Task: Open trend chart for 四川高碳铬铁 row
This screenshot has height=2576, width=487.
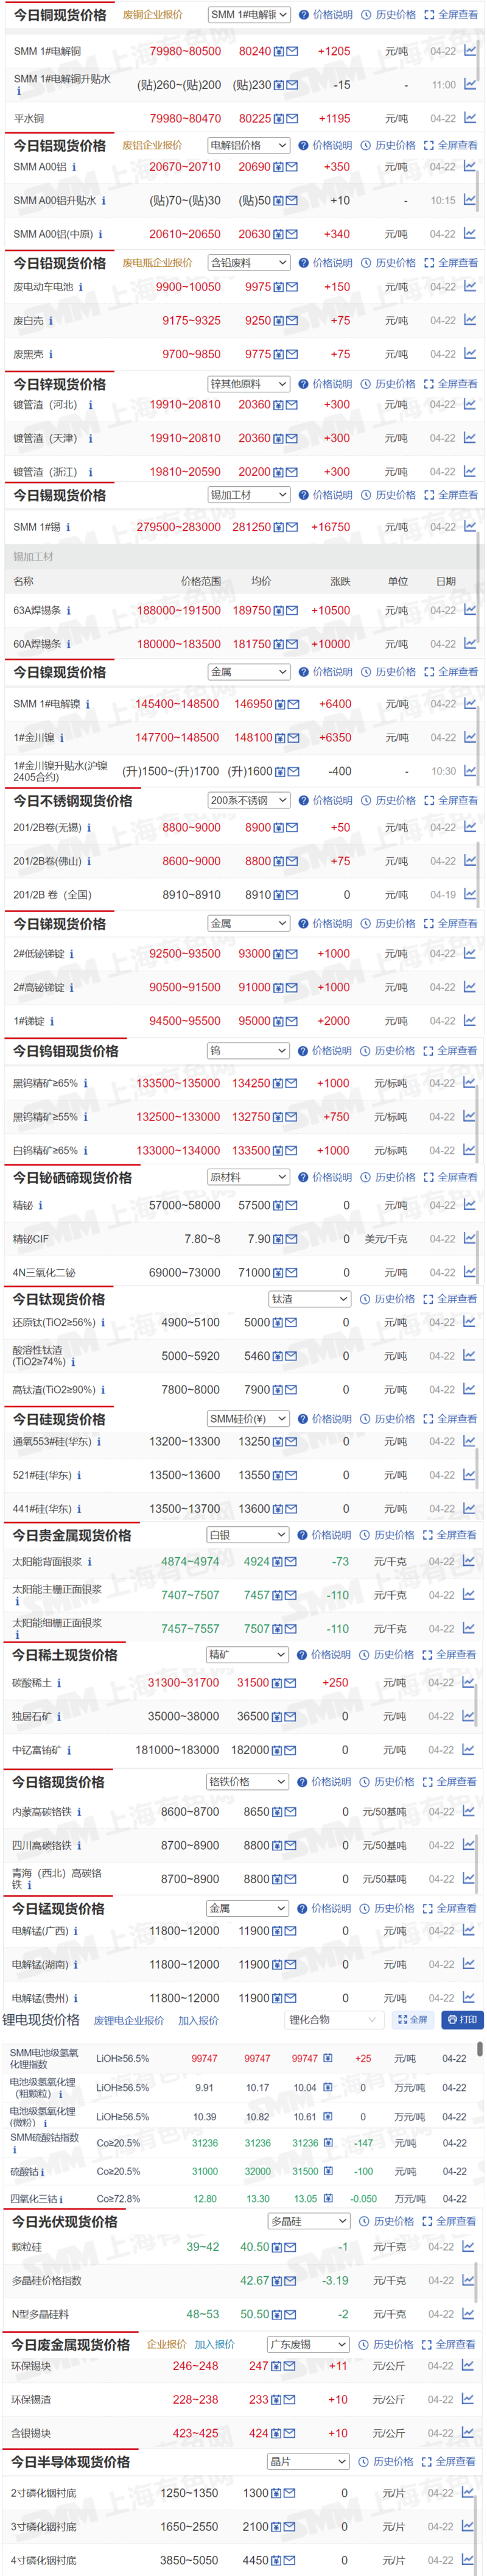Action: [468, 1845]
